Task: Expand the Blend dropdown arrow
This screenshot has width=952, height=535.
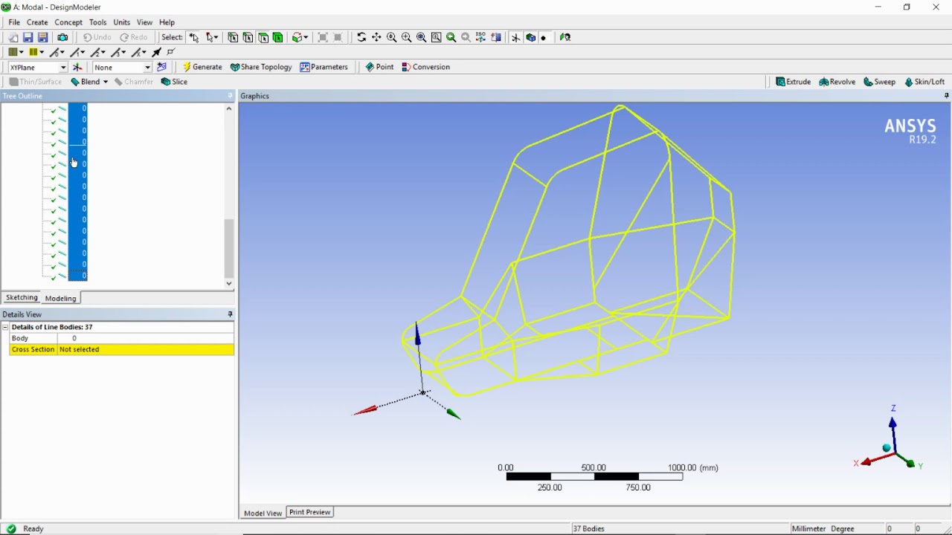Action: click(106, 82)
